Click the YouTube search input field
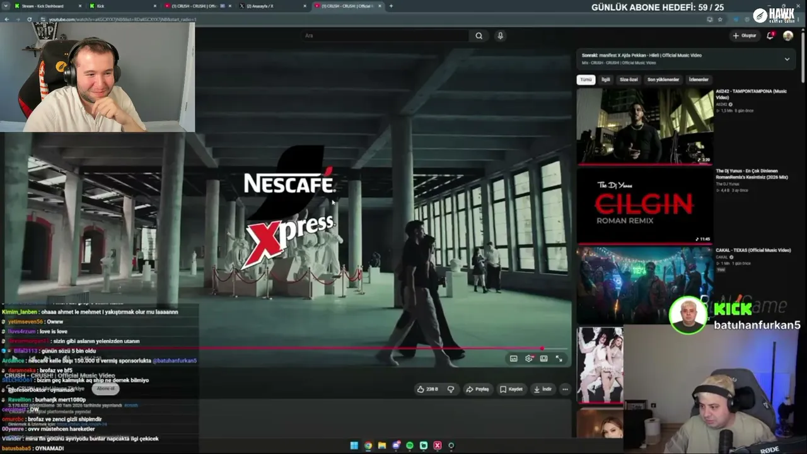Image resolution: width=807 pixels, height=454 pixels. (x=386, y=36)
